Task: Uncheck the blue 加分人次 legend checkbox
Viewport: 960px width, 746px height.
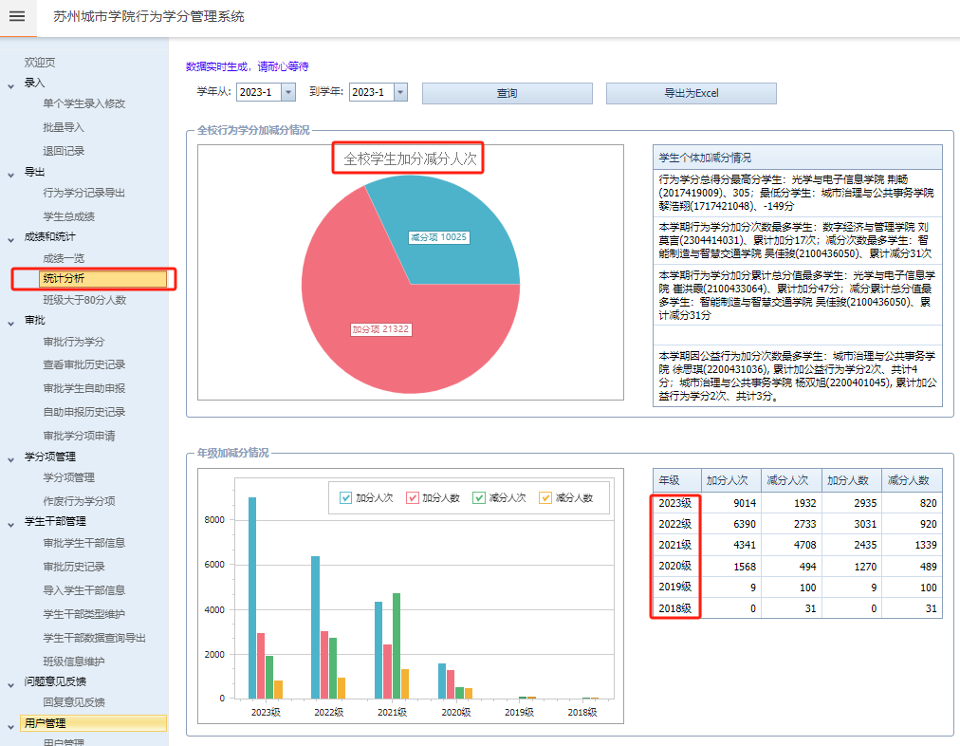Action: click(346, 497)
